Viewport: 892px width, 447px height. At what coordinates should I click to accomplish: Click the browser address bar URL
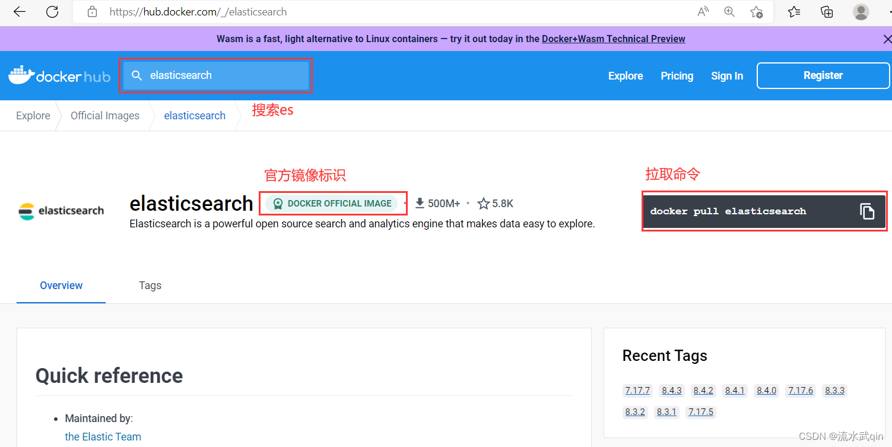pos(198,12)
